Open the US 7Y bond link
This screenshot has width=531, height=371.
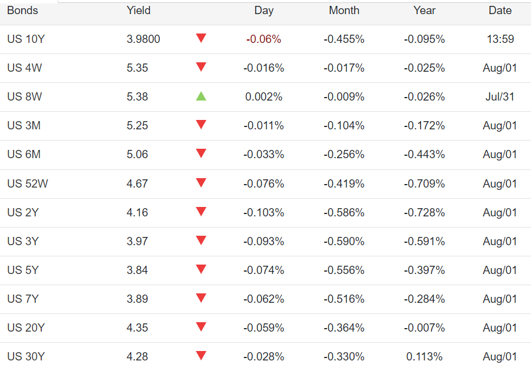[23, 299]
